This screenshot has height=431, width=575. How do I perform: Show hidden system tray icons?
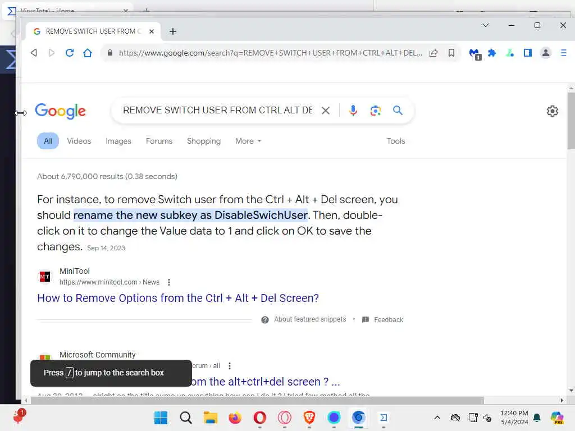(437, 418)
